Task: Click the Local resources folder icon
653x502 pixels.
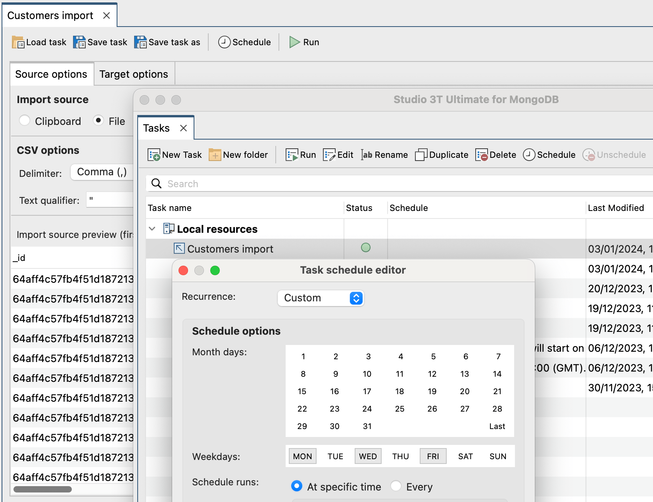Action: [169, 229]
